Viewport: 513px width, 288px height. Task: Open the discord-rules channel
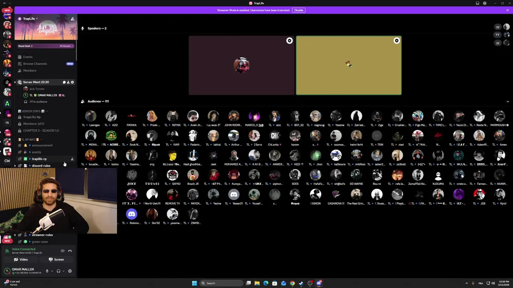[x=41, y=166]
